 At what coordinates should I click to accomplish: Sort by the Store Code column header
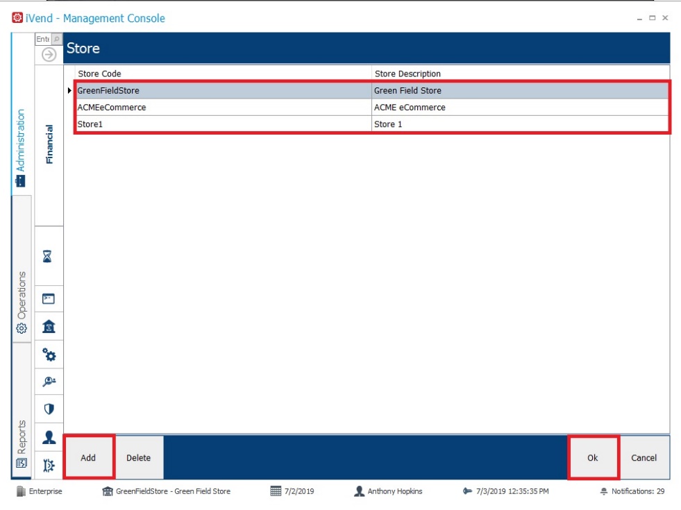coord(224,74)
